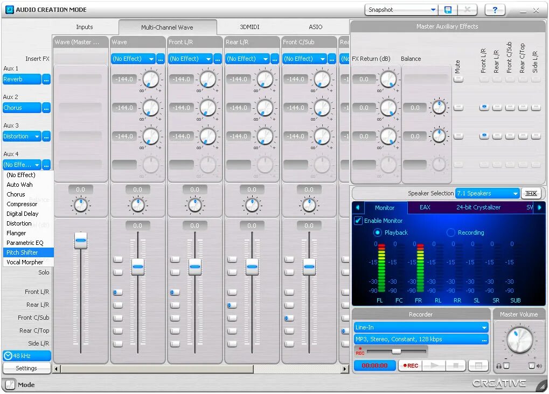Viewport: 549px width, 394px height.
Task: Open the EAX tab
Action: [x=425, y=208]
